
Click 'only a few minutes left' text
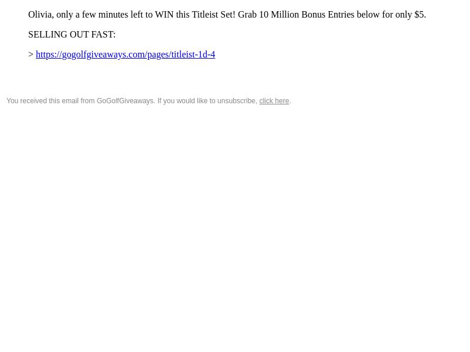pos(99,15)
